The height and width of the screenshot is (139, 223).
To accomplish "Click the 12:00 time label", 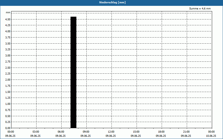I will tap(111, 132).
